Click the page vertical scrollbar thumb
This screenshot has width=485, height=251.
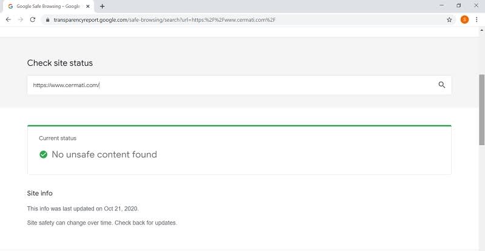pos(481,109)
